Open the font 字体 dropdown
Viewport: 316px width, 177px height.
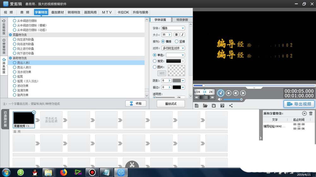click(173, 28)
